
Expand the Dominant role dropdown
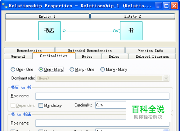166,78
